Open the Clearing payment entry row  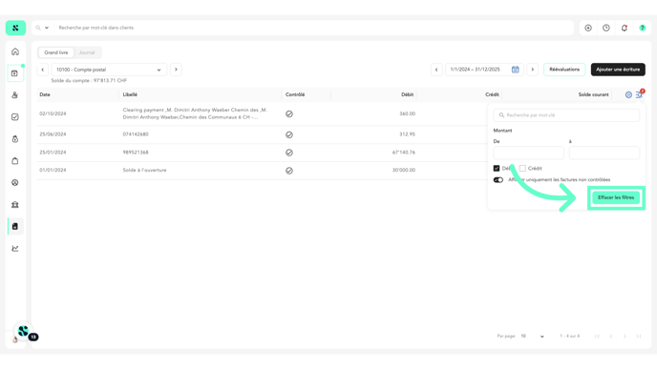(262, 113)
